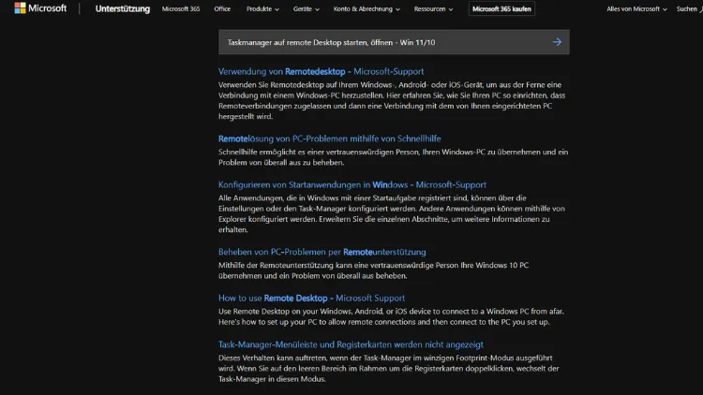The height and width of the screenshot is (395, 703).
Task: Click the Microsoft logo
Action: (x=40, y=8)
